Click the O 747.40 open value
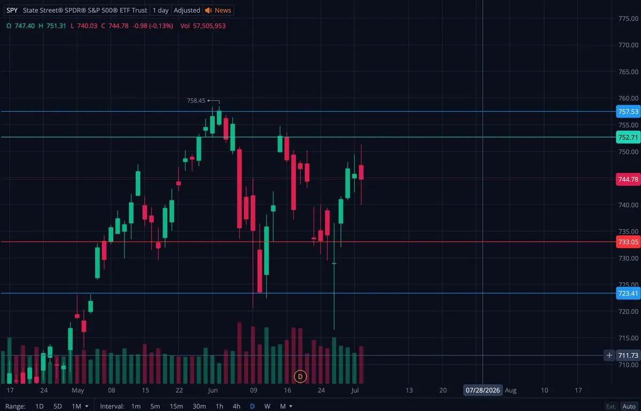The width and height of the screenshot is (641, 411). coord(21,26)
